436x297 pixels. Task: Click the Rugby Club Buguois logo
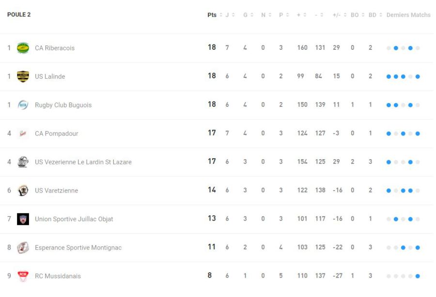tap(23, 105)
